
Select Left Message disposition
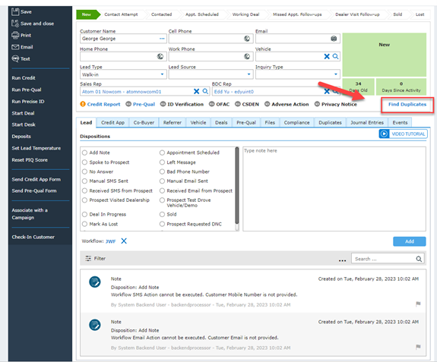tap(162, 162)
